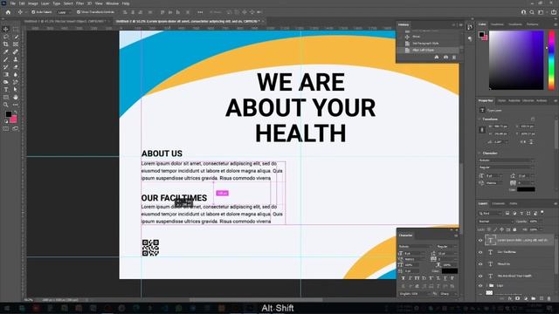Select the Frame tool
Screen dimensions: 559x314
click(x=16, y=44)
